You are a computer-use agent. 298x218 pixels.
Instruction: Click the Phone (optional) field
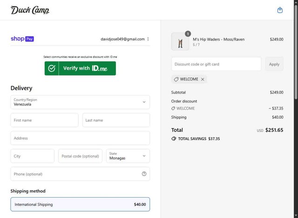click(80, 174)
